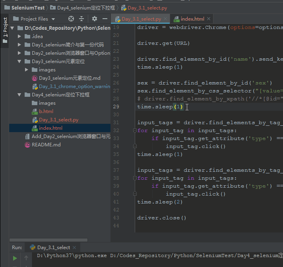Click the python.exe run output path line

pyautogui.click(x=160, y=255)
